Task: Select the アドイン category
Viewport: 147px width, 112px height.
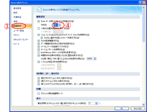Action: click(x=17, y=35)
